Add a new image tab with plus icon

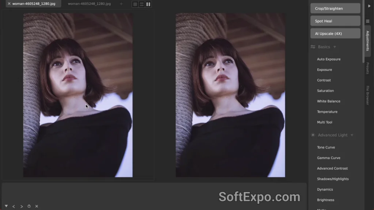tap(121, 4)
